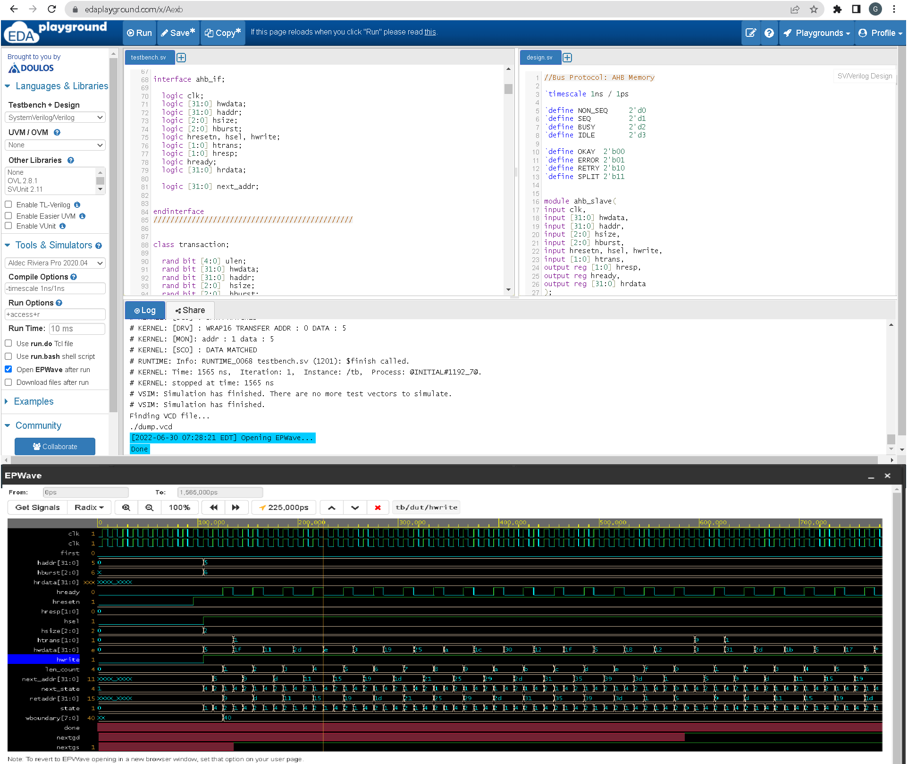This screenshot has width=908, height=764.
Task: Open the Playgrounds menu
Action: point(816,33)
